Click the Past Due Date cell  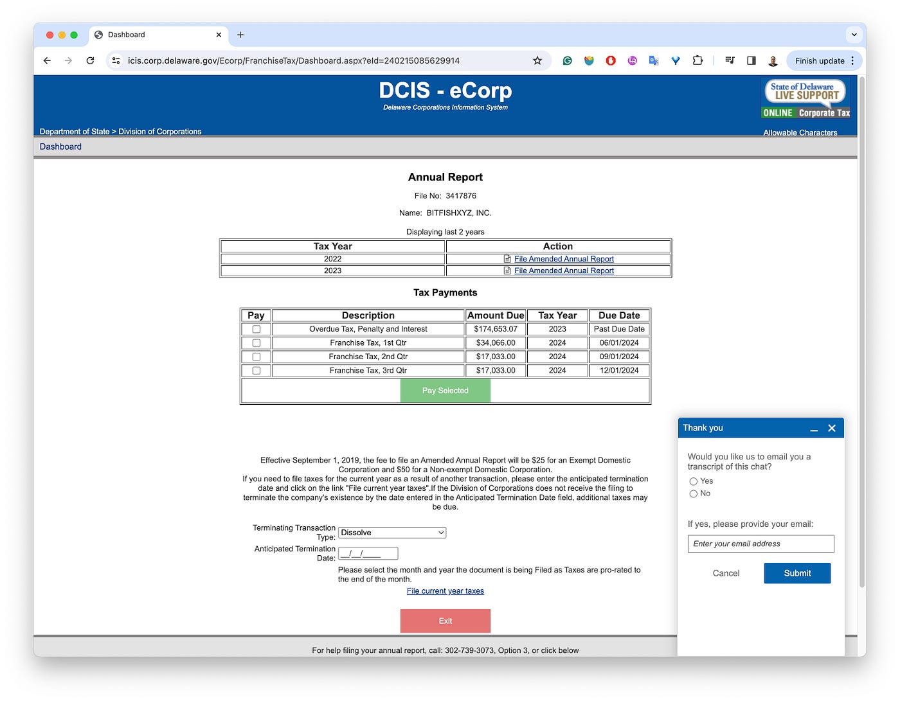[619, 329]
